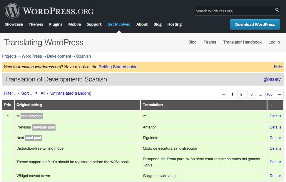The width and height of the screenshot is (286, 182).
Task: Click the 'previous post' context tag
Action: [x=44, y=127]
